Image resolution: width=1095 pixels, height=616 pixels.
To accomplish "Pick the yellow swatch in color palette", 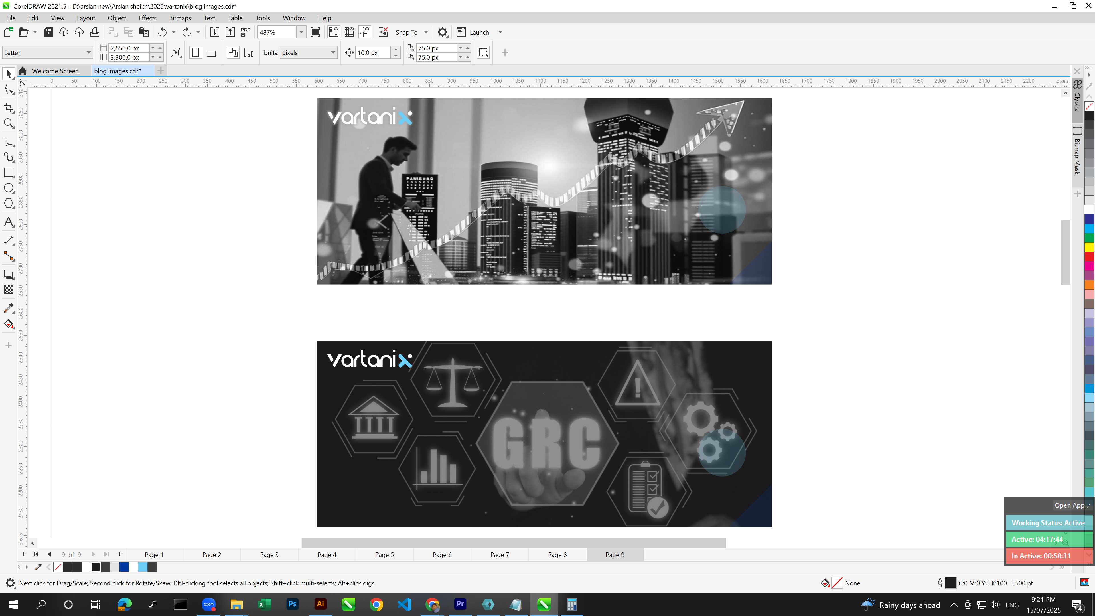I will [1089, 248].
